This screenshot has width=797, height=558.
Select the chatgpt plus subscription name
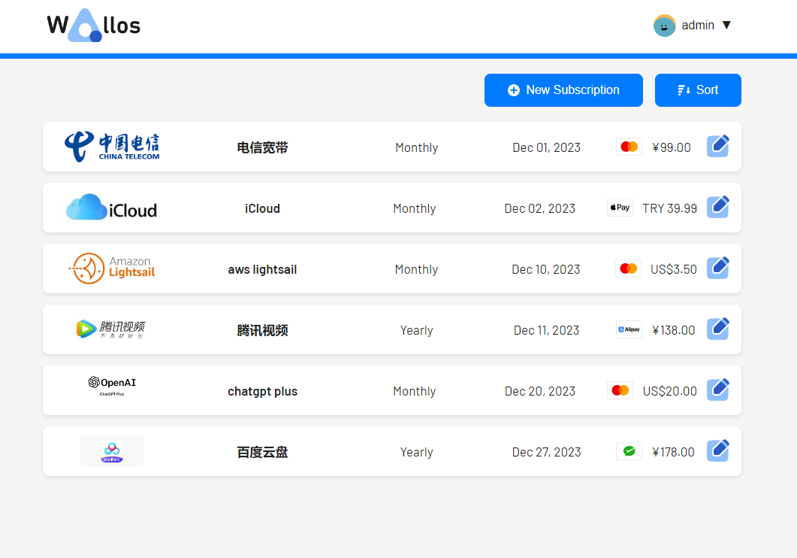tap(262, 391)
